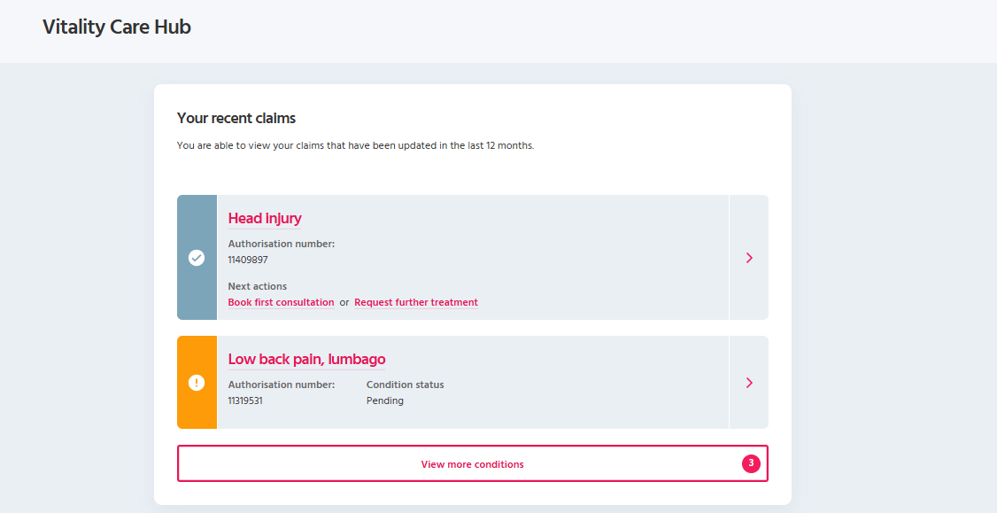
Task: Click Authorisation number label under Low back pain
Action: (281, 385)
